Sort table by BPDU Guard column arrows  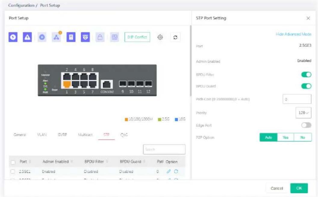coord(144,162)
